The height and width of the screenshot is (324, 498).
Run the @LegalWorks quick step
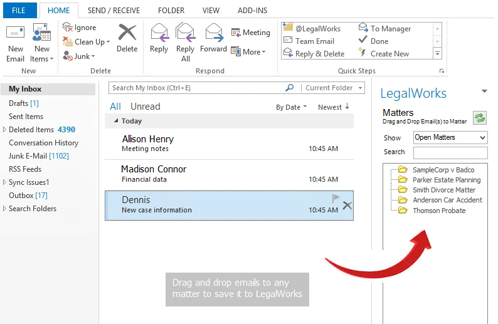[x=312, y=29]
